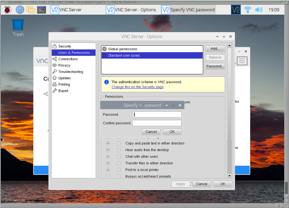
Task: Click the share icon in VNC Server window
Action: tap(46, 94)
